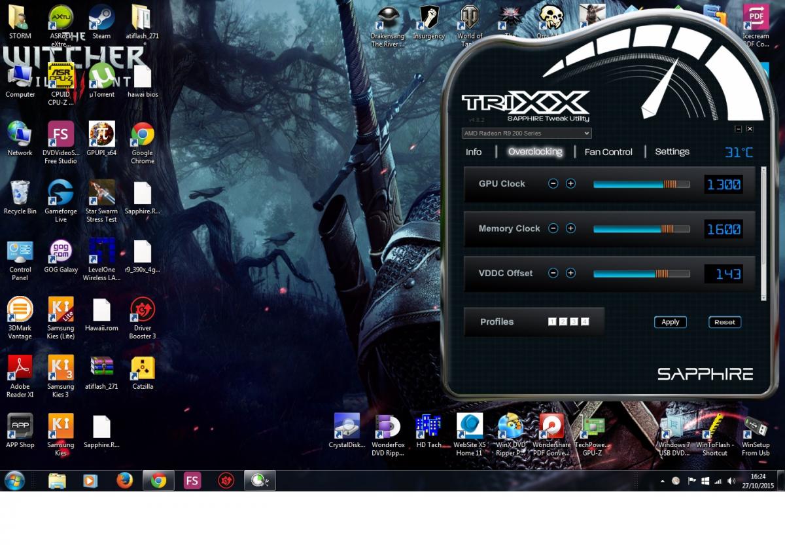Click the VDDC Offset value field 143
Viewport: 785px width, 559px height.
point(724,274)
